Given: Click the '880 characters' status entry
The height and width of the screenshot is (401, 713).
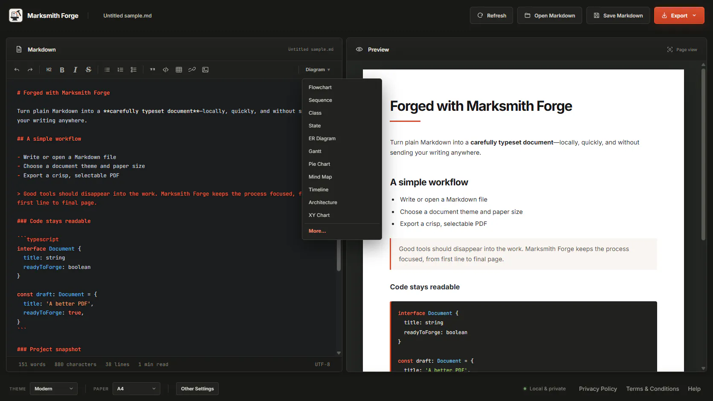Looking at the screenshot, I should pos(75,364).
